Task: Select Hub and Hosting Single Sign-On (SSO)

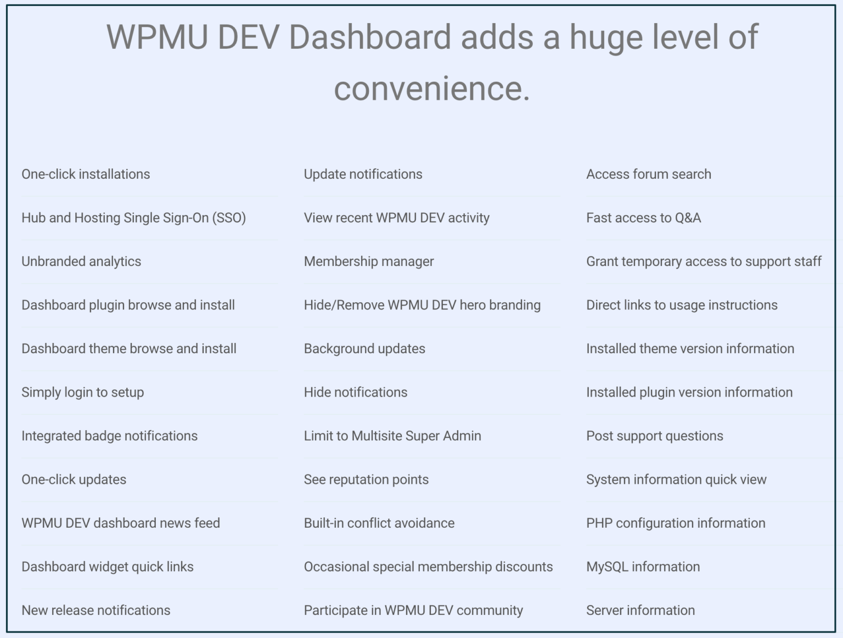Action: [133, 218]
